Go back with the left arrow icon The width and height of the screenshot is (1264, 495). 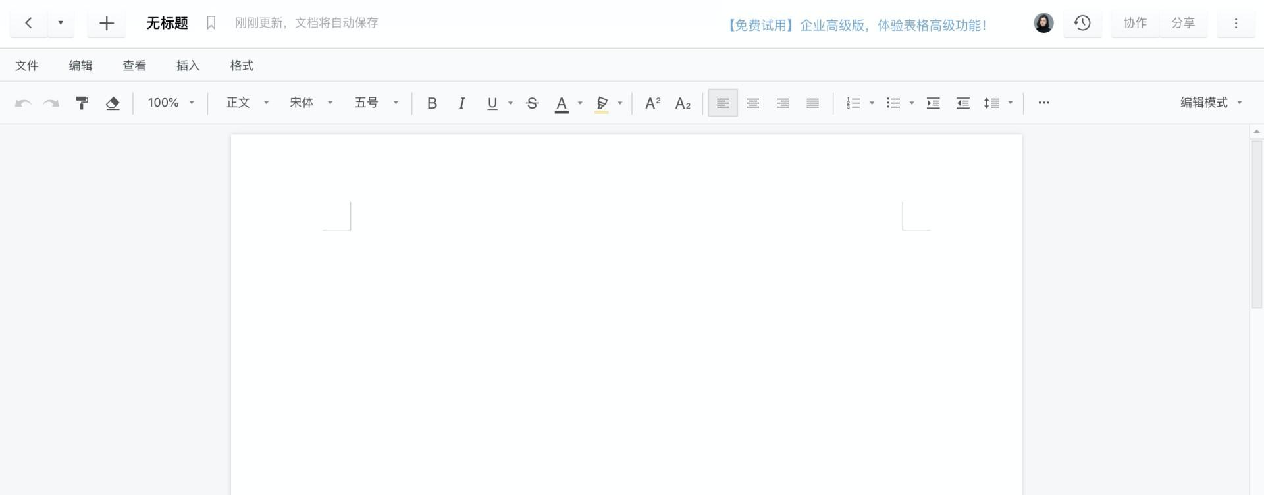28,23
